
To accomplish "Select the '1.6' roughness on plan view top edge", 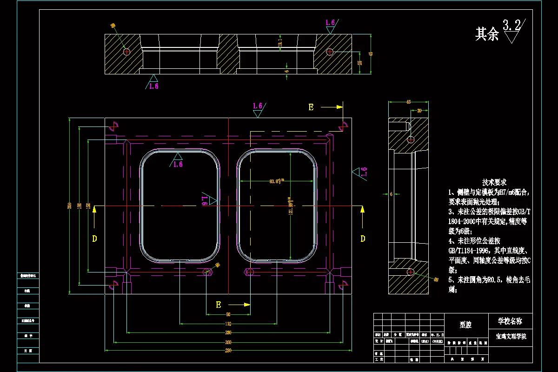I will (x=258, y=106).
